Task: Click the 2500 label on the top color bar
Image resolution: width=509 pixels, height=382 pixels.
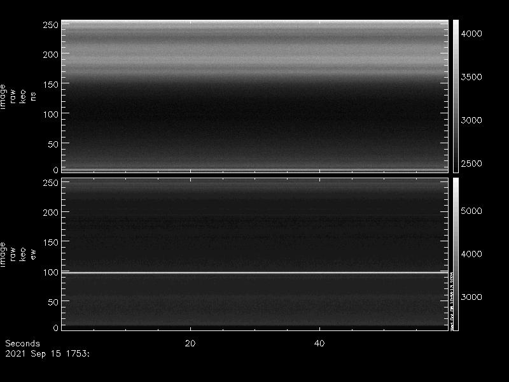Action: 474,164
